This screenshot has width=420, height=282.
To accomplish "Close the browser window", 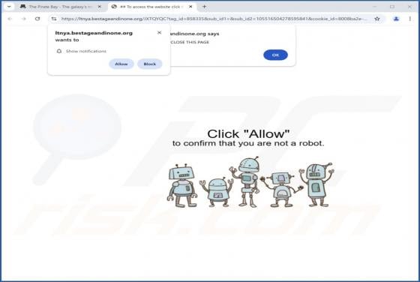I will point(409,7).
